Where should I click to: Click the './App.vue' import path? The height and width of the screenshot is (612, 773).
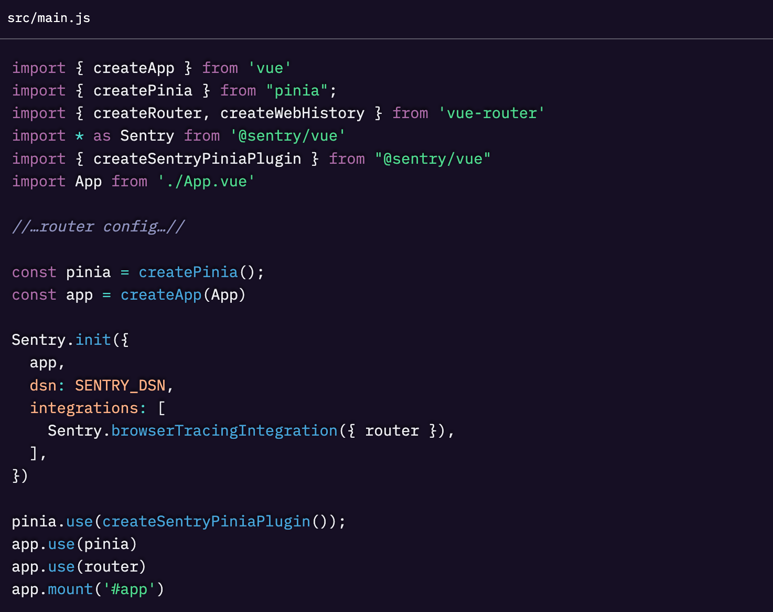pos(206,182)
